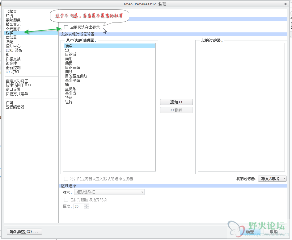Select 曲线 in the filter list
292x240 pixels.
pyautogui.click(x=69, y=72)
